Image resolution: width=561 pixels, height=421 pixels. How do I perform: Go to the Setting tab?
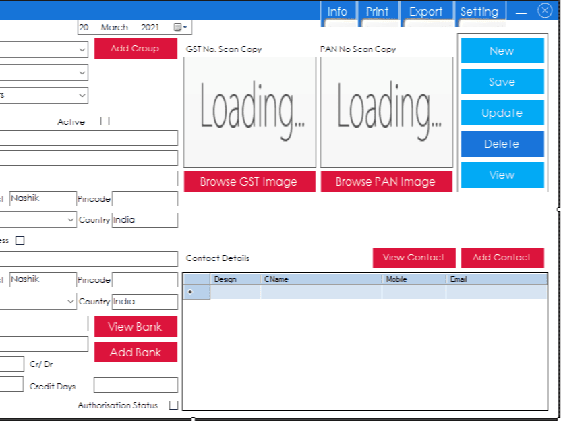pos(479,11)
